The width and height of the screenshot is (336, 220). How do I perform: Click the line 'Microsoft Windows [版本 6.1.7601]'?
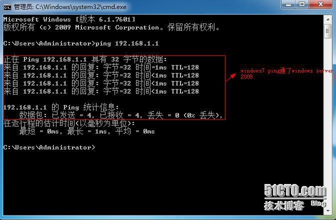point(69,19)
